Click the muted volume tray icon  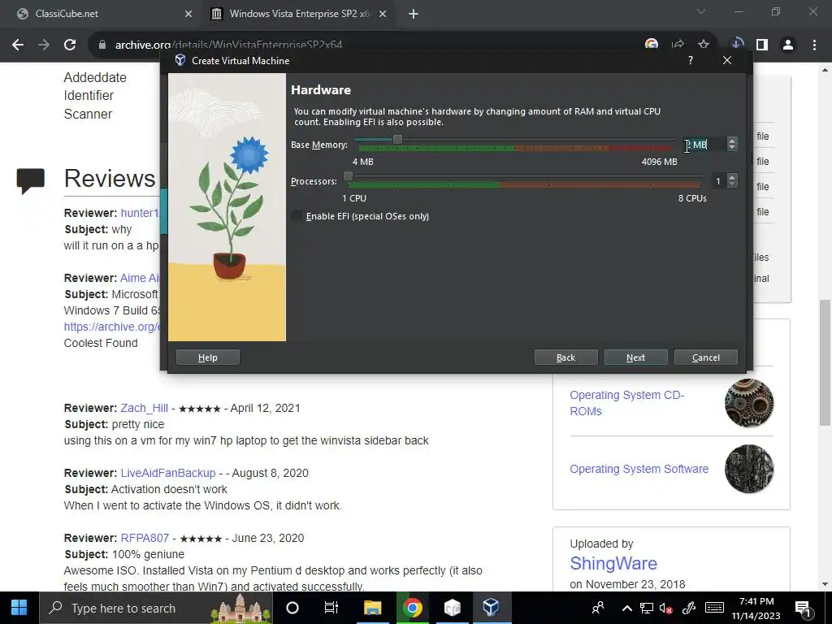666,608
